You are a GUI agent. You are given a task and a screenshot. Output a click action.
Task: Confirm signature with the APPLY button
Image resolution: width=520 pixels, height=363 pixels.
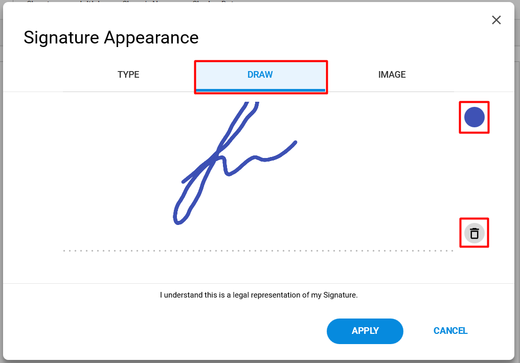pyautogui.click(x=365, y=331)
